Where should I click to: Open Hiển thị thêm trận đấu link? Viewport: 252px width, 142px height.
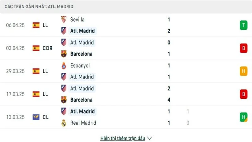point(123,138)
